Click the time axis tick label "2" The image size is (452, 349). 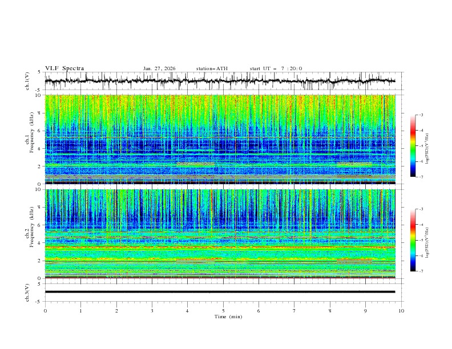117,311
